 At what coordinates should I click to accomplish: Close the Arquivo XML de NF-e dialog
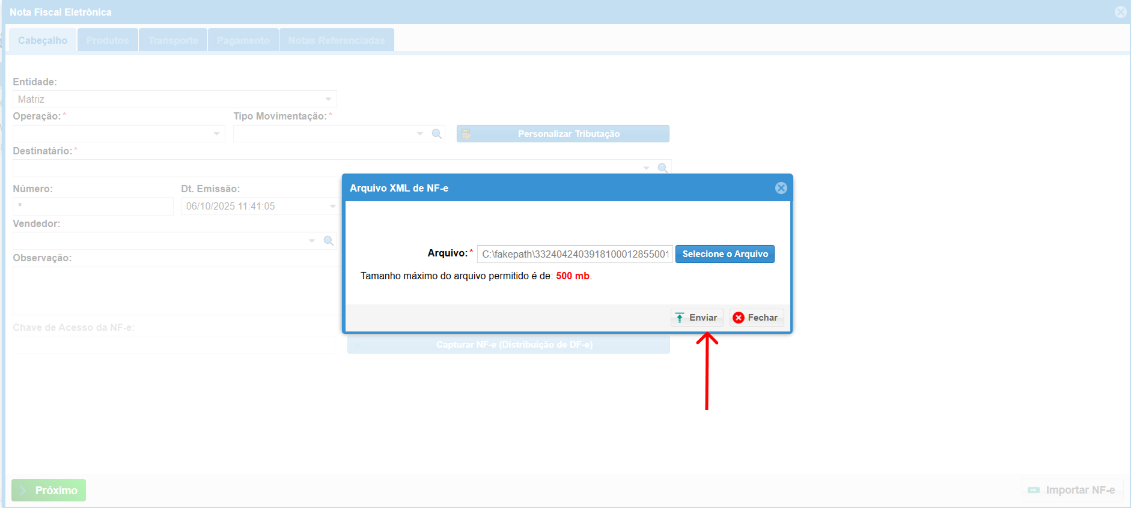pos(781,188)
